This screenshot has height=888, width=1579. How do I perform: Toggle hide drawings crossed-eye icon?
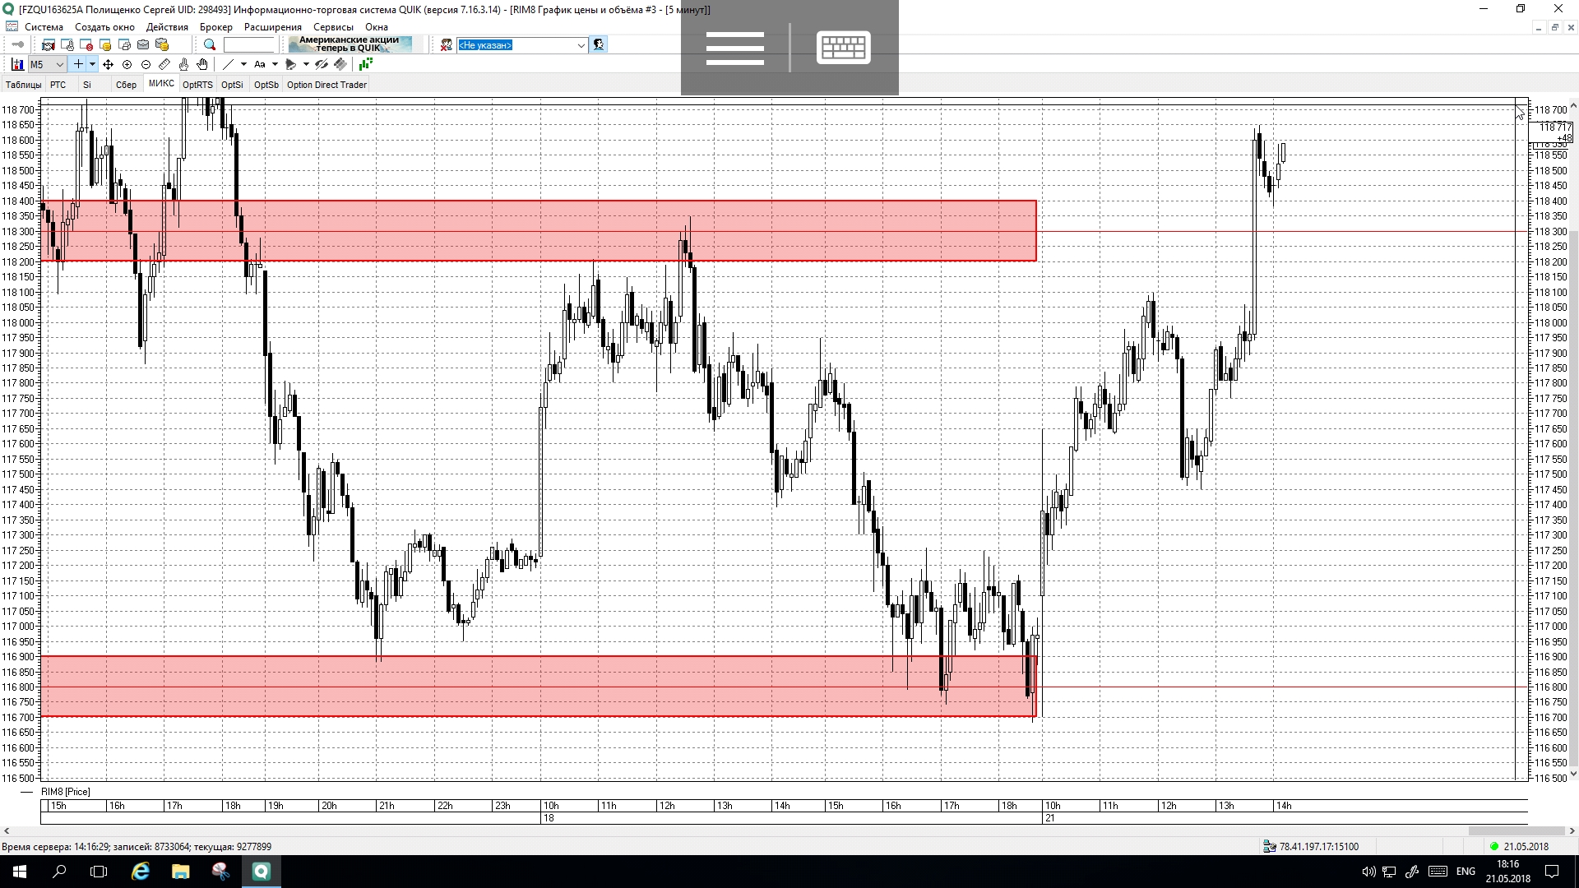(322, 64)
